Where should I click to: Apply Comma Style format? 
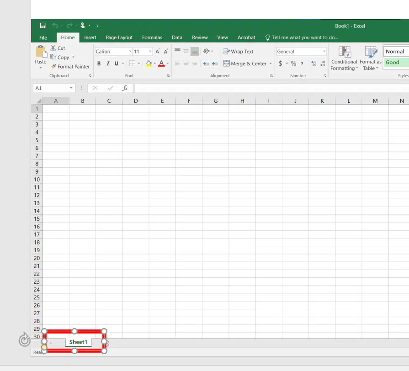pos(302,64)
